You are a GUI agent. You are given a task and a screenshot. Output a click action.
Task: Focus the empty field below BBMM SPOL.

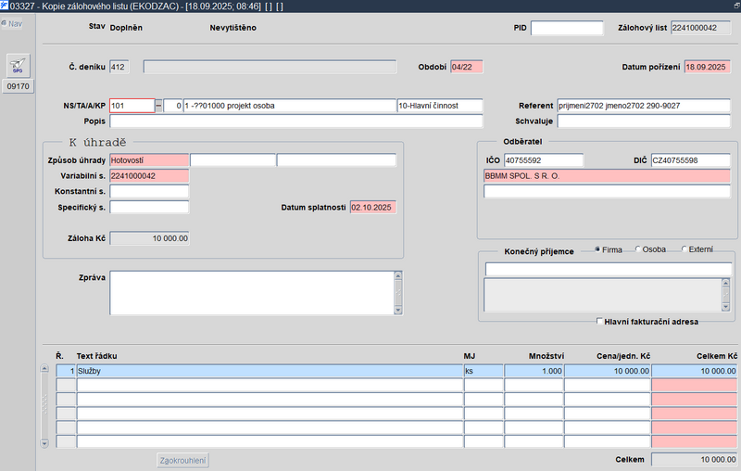[x=607, y=191]
